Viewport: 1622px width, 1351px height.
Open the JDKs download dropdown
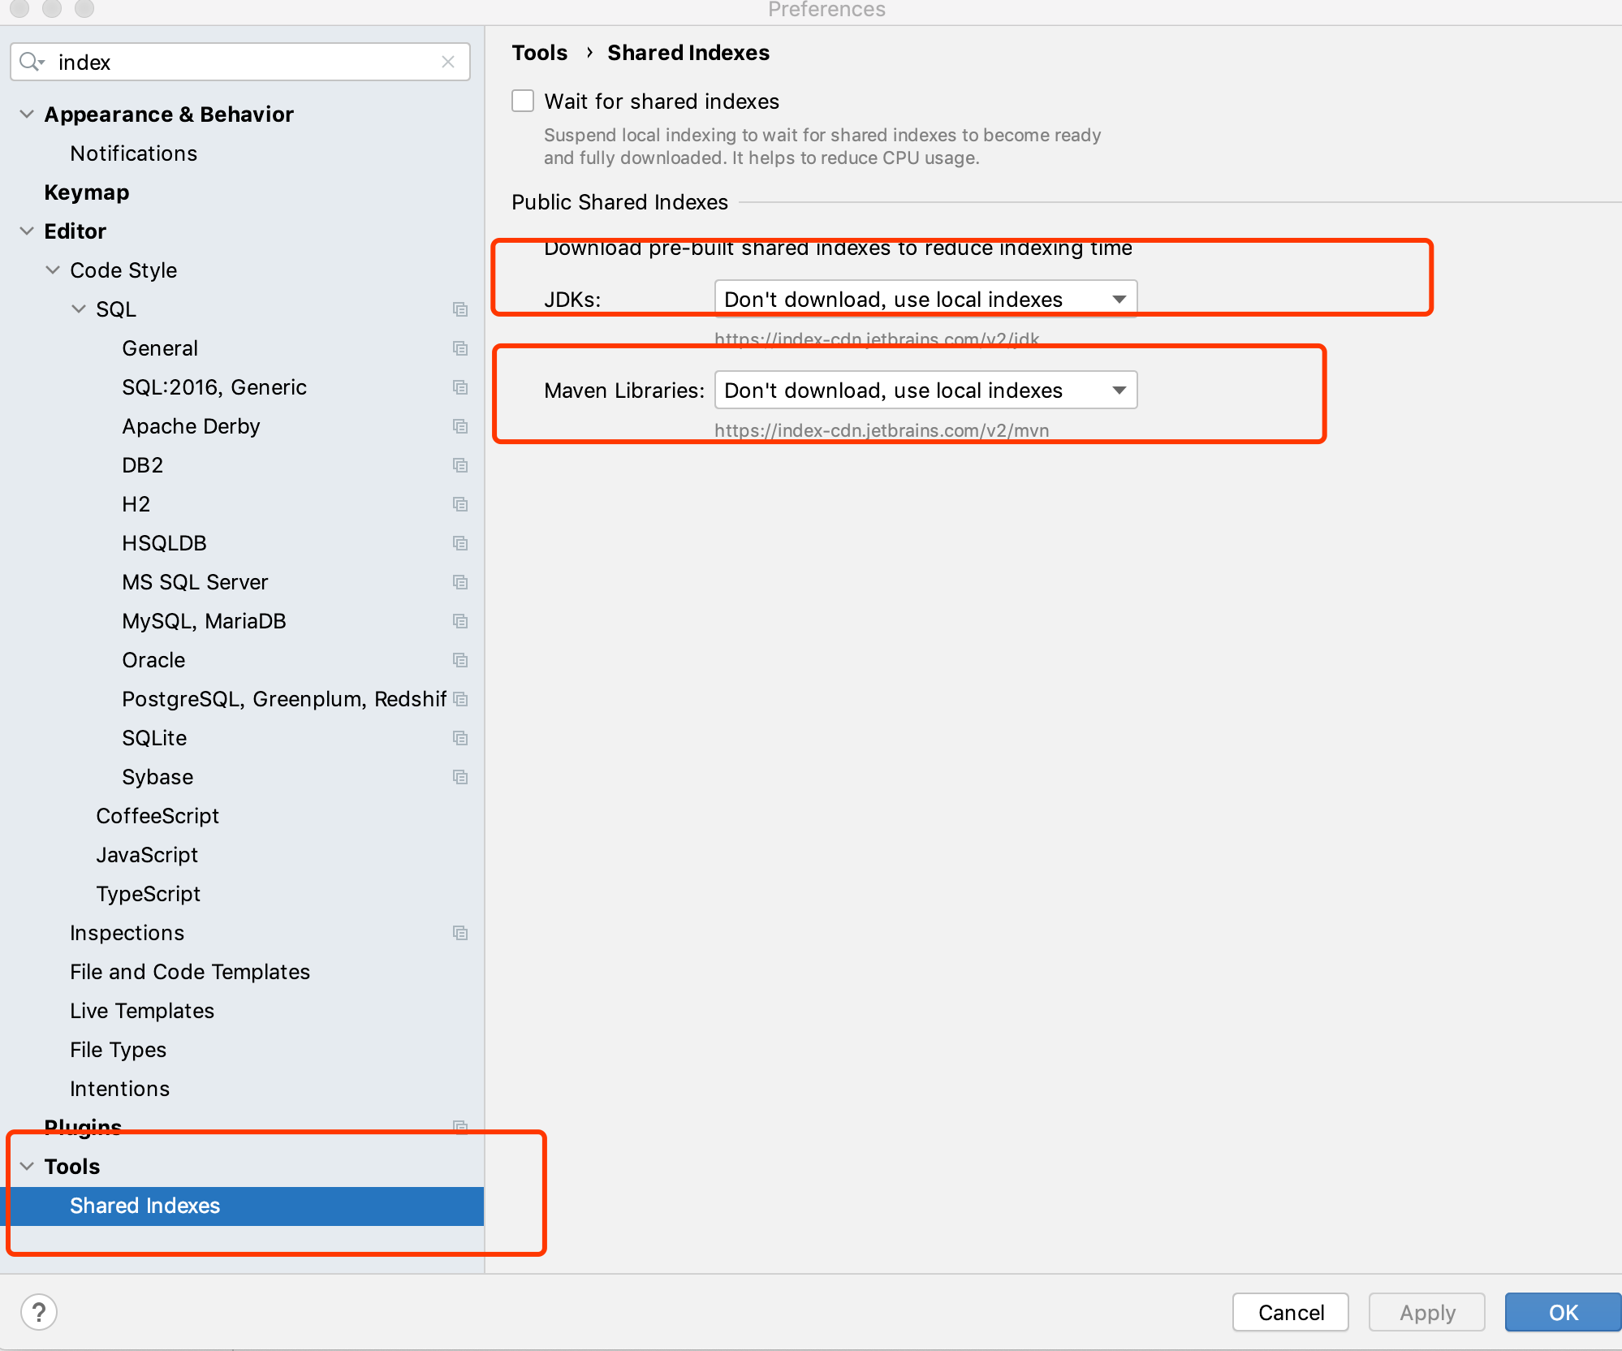point(925,300)
